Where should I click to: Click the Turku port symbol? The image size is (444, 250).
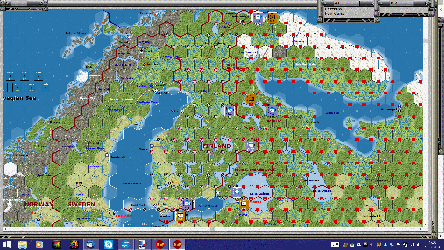click(155, 206)
